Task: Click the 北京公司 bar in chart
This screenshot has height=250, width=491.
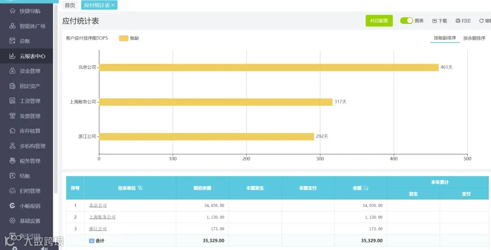Action: pos(269,67)
